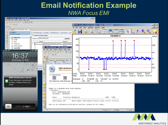Select the tile horizontally layout icon

point(121,31)
